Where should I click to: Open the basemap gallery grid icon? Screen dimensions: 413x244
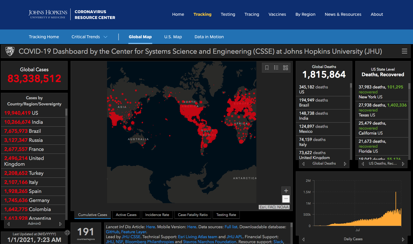click(x=286, y=68)
